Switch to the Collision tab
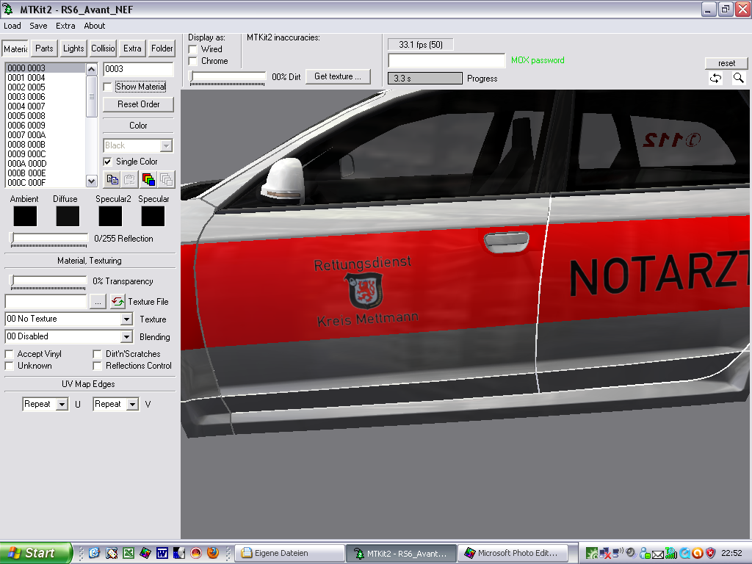Screen dimensions: 752x564 pyautogui.click(x=103, y=48)
